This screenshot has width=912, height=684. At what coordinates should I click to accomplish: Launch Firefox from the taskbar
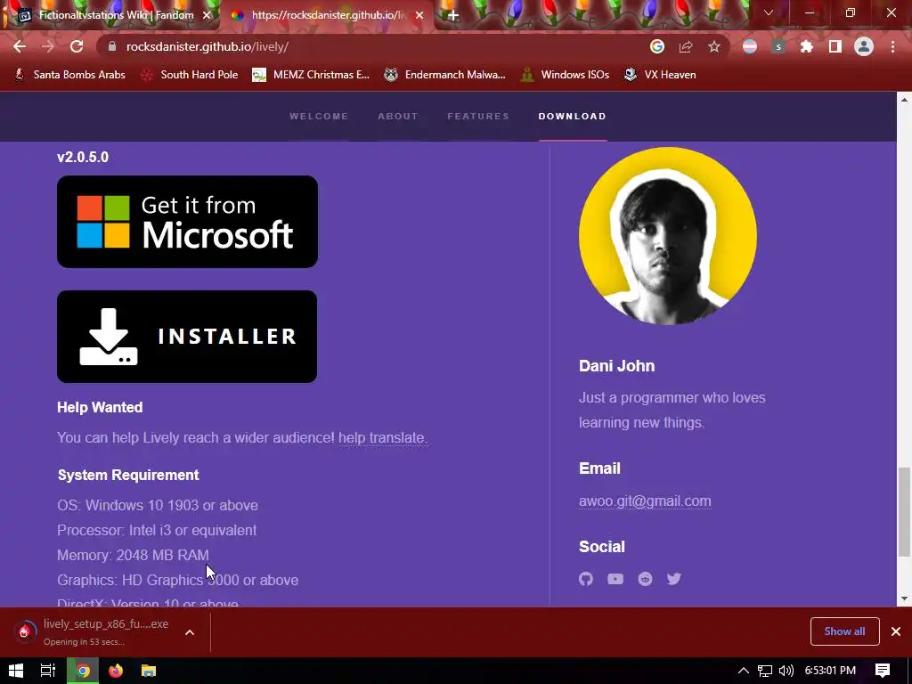click(116, 671)
